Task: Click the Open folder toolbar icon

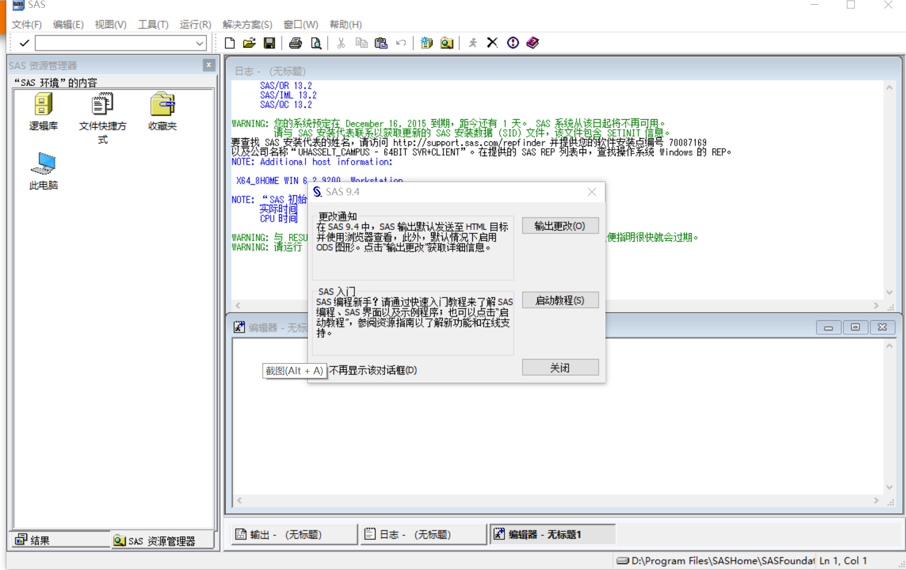Action: [249, 43]
